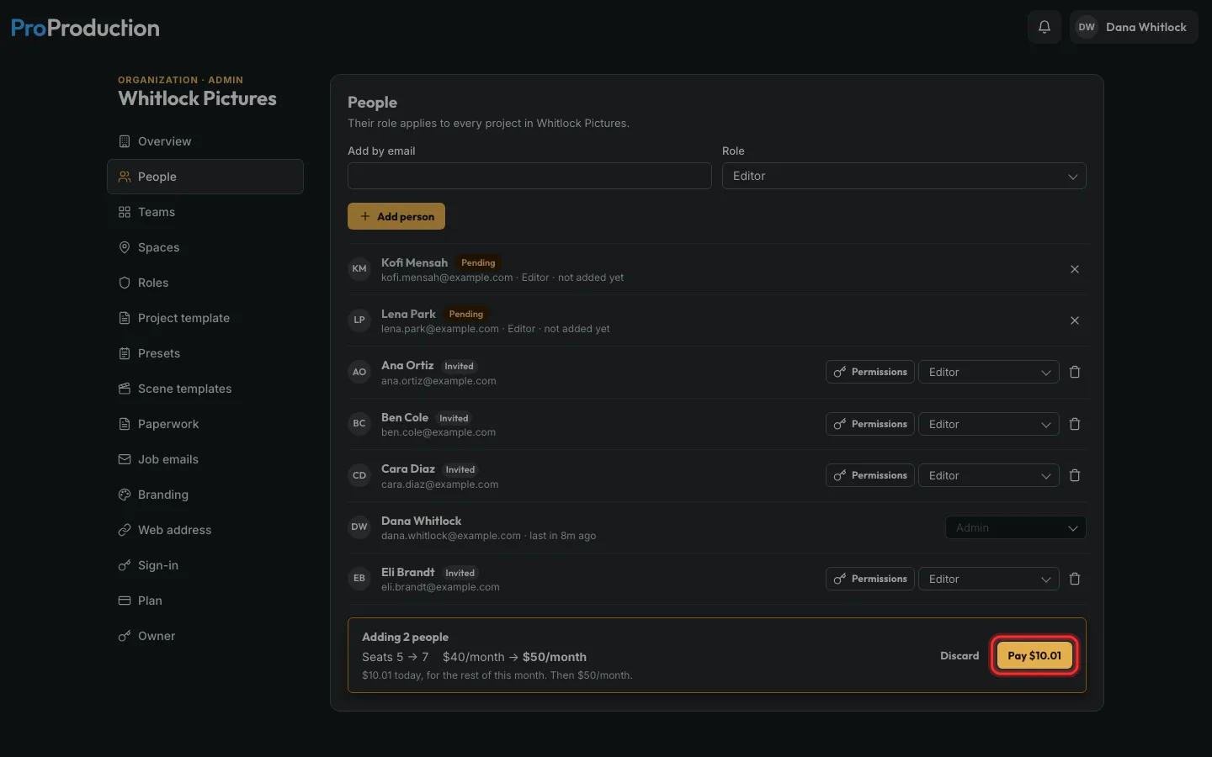Click the Invited badge next to Ana Ortiz
Image resolution: width=1212 pixels, height=757 pixels.
pos(459,366)
